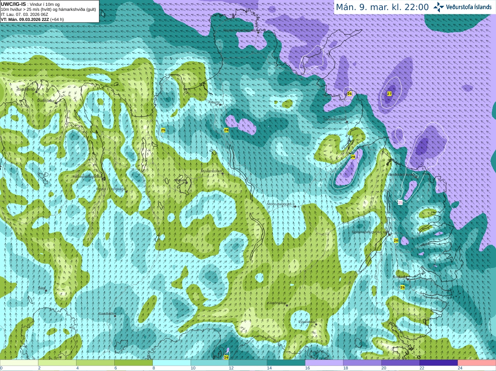Select the 4–6 m/s legend colour

(95, 363)
